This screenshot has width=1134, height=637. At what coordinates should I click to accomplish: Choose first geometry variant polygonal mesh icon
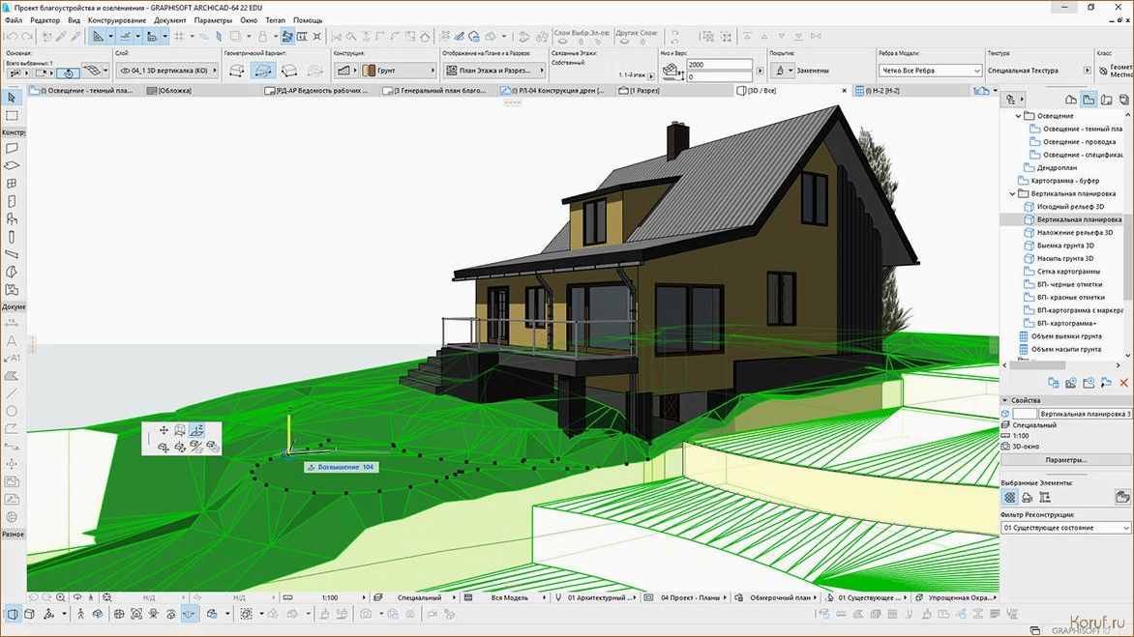click(237, 70)
